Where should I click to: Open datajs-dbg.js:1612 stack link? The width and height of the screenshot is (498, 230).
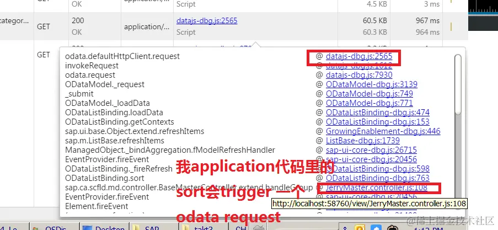[359, 66]
